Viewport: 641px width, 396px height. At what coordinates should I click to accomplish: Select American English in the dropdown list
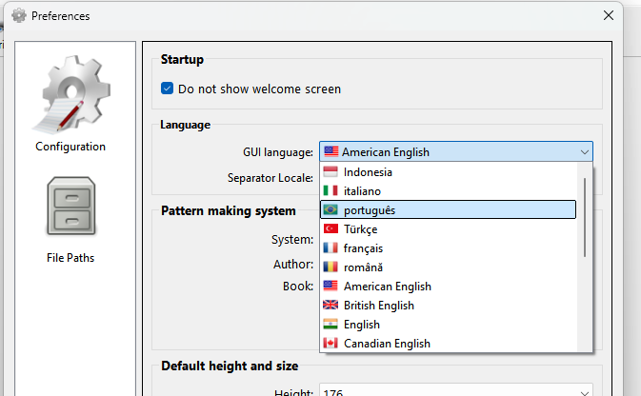(387, 287)
